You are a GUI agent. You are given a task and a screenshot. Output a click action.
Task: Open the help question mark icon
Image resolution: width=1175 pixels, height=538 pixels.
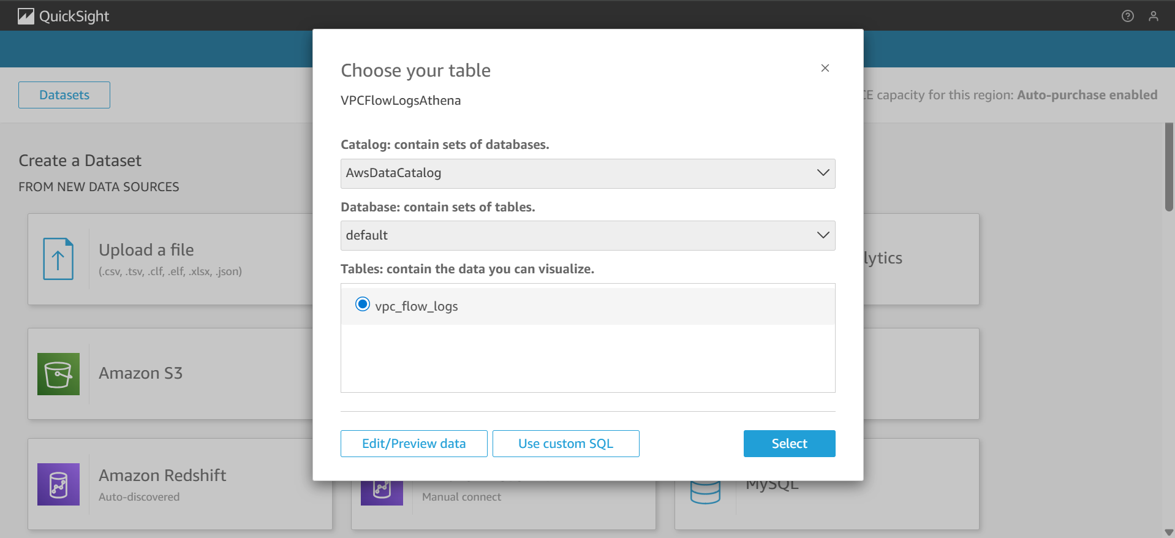[1127, 16]
